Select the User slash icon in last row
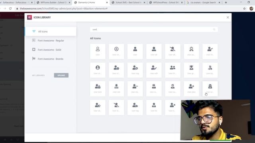This screenshot has width=255, height=143. pos(116,108)
